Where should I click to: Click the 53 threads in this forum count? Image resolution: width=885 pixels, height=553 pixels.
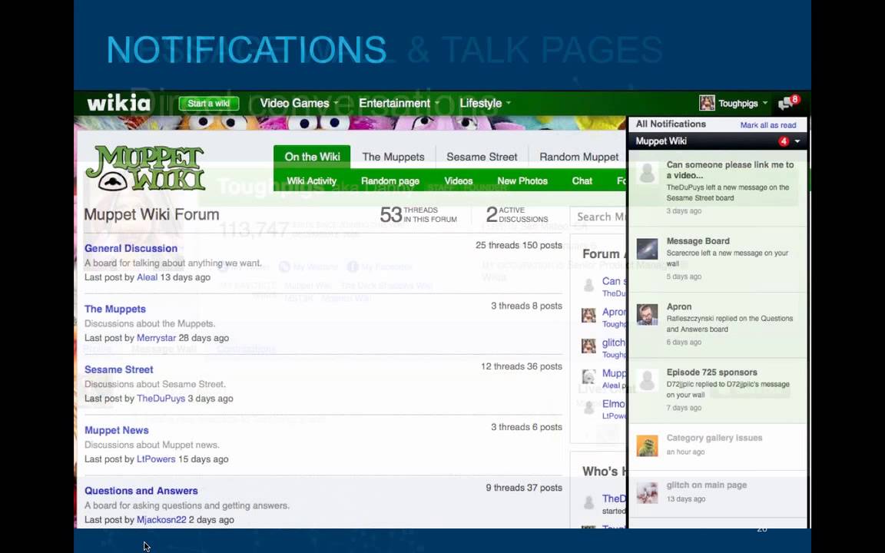pos(418,214)
